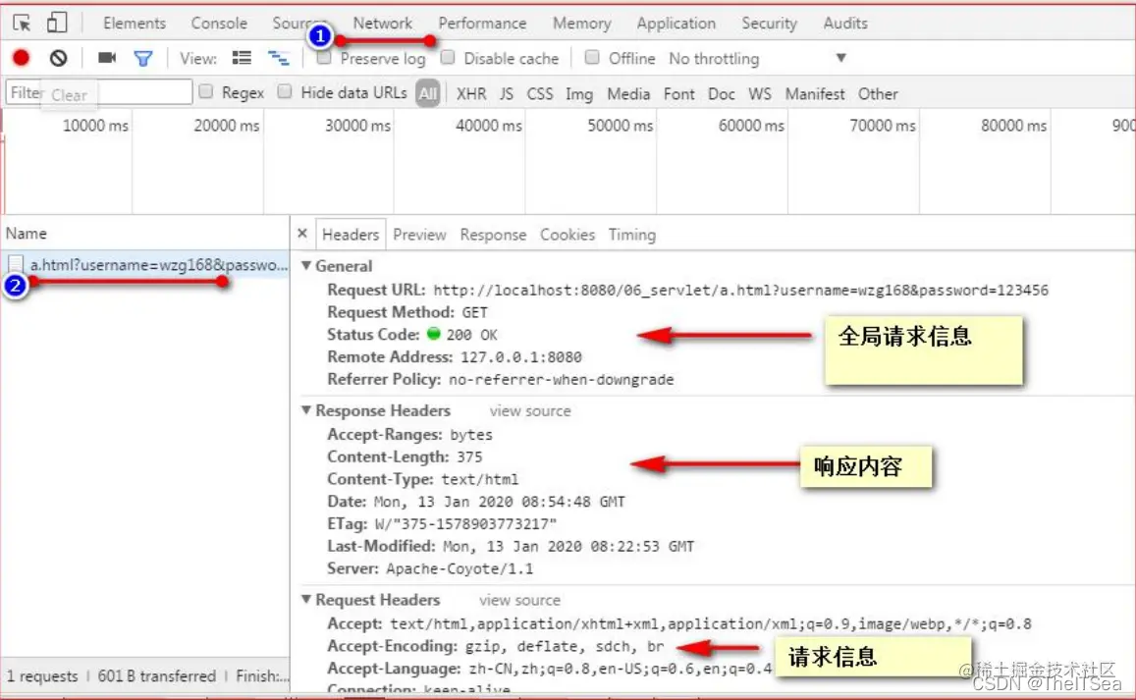Screen dimensions: 1136x700
Task: Select the All filter type
Action: click(427, 93)
